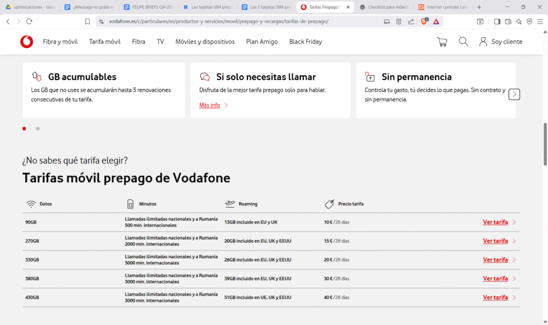The image size is (548, 325).
Task: Click the Brave Shields lion icon
Action: coord(424,21)
